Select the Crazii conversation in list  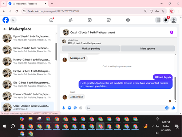[x=27, y=107]
